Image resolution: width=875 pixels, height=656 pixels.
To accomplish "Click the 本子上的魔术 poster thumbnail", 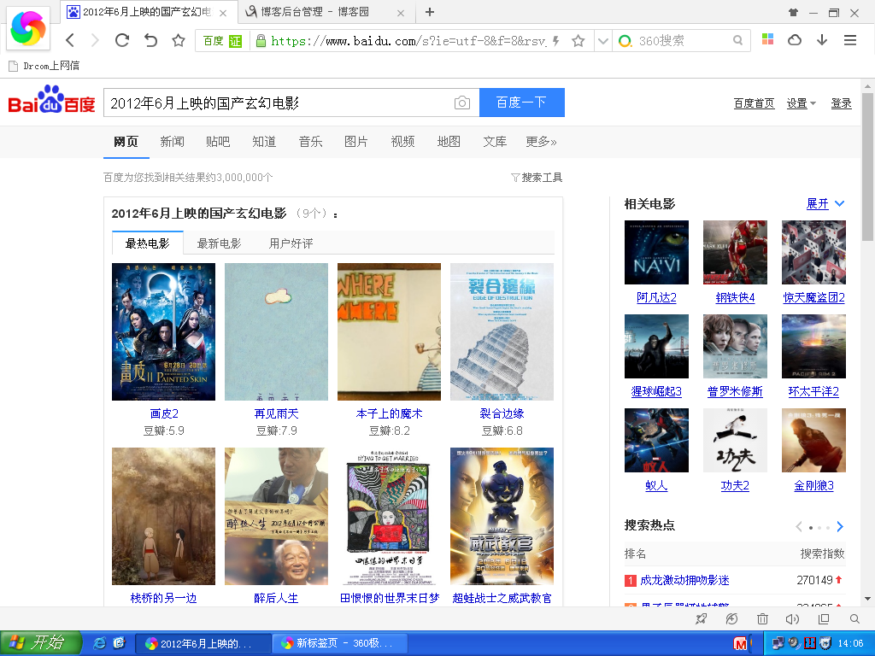I will 389,332.
